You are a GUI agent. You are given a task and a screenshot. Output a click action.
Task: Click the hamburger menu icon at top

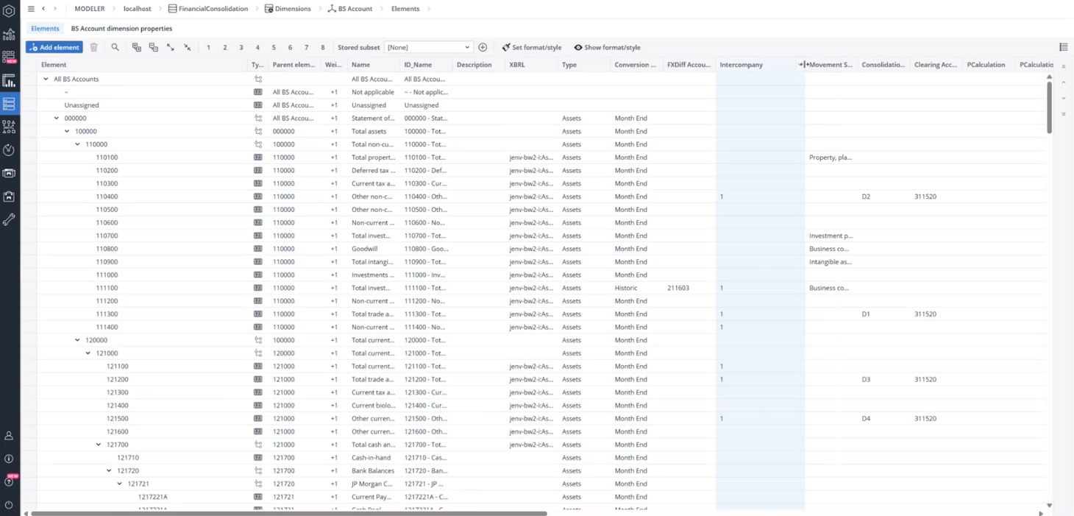coord(31,9)
